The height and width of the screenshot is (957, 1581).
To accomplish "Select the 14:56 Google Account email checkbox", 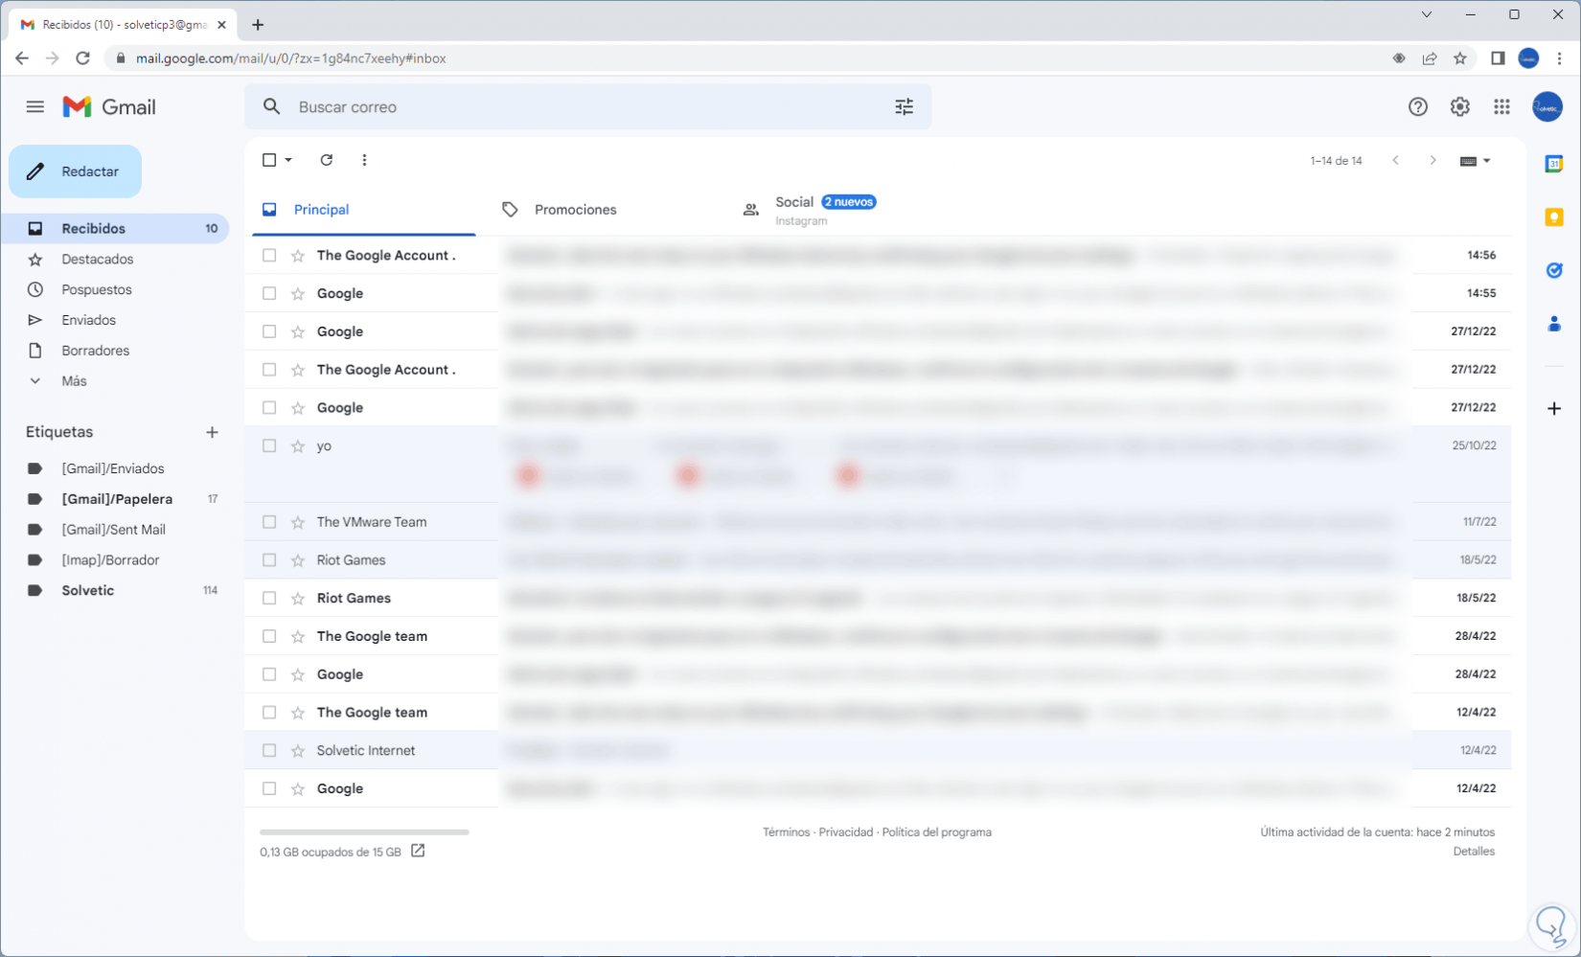I will (269, 256).
